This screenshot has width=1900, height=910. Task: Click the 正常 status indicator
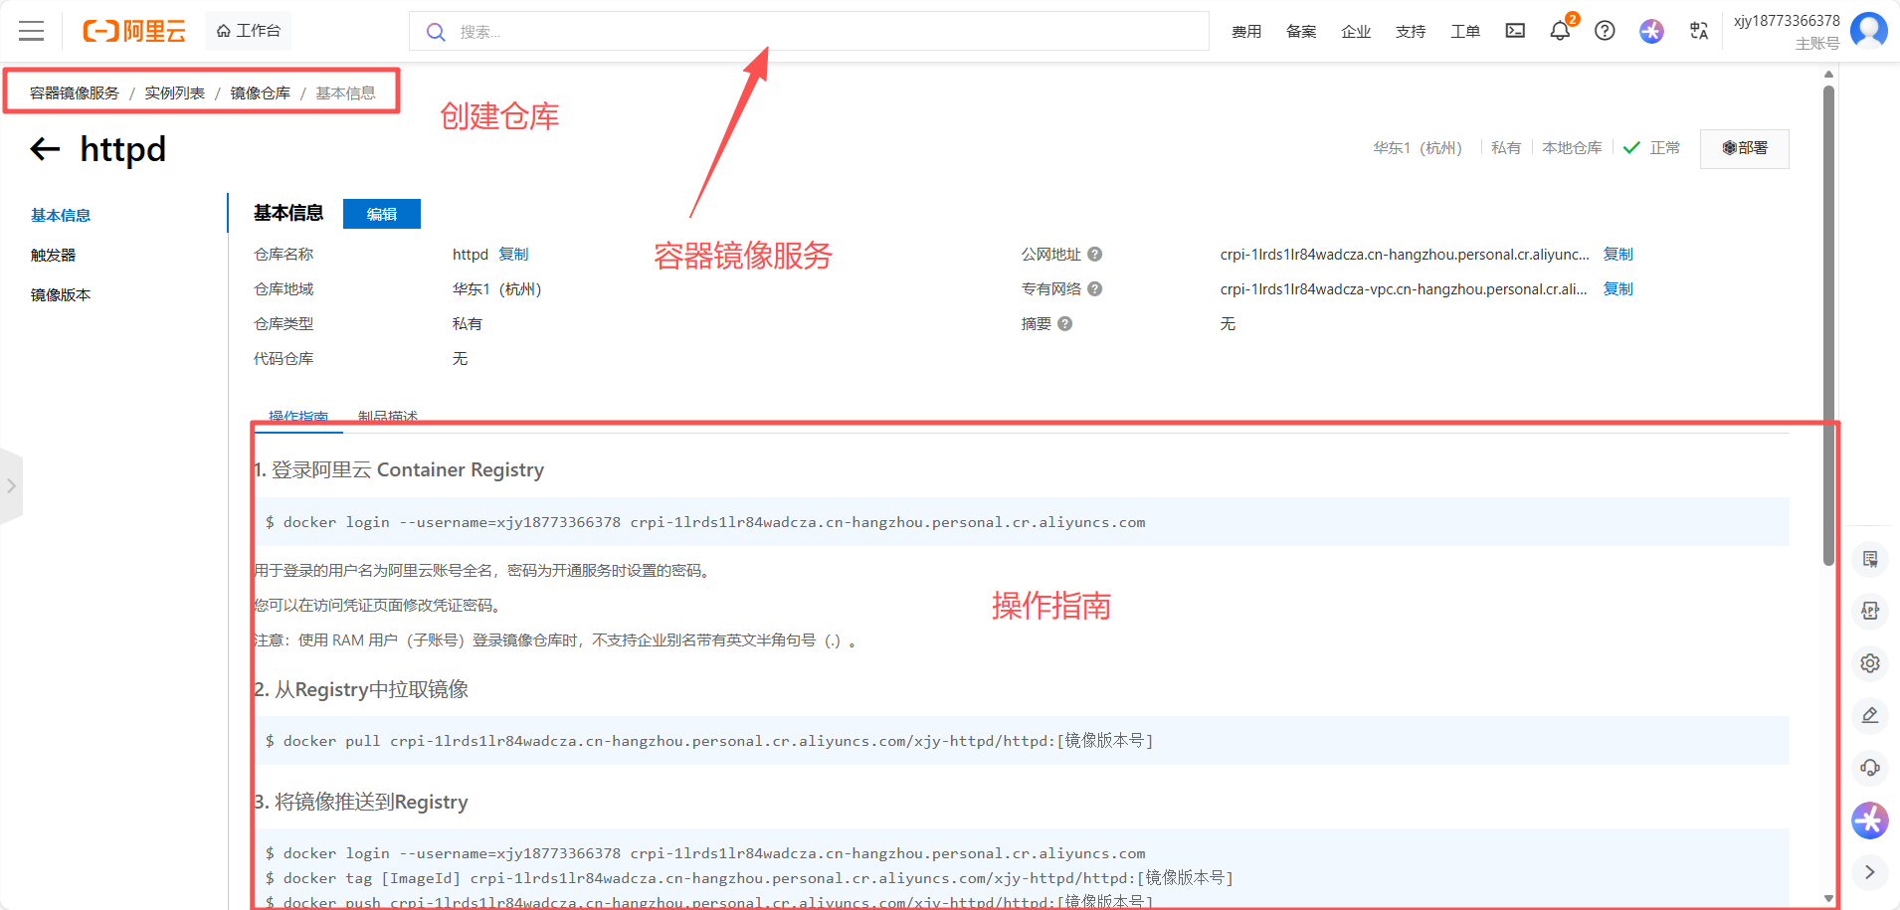point(1652,148)
